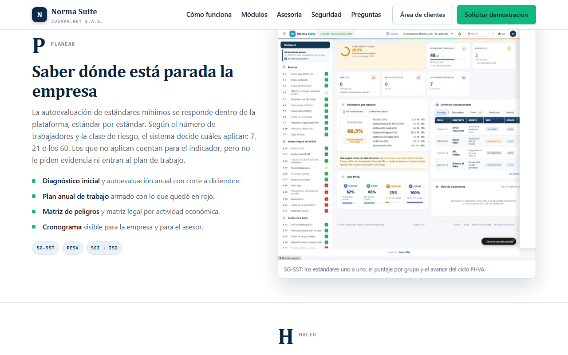Screen dimensions: 568x355
Task: Click the Vencidos warning triangle icon
Action: tap(373, 77)
